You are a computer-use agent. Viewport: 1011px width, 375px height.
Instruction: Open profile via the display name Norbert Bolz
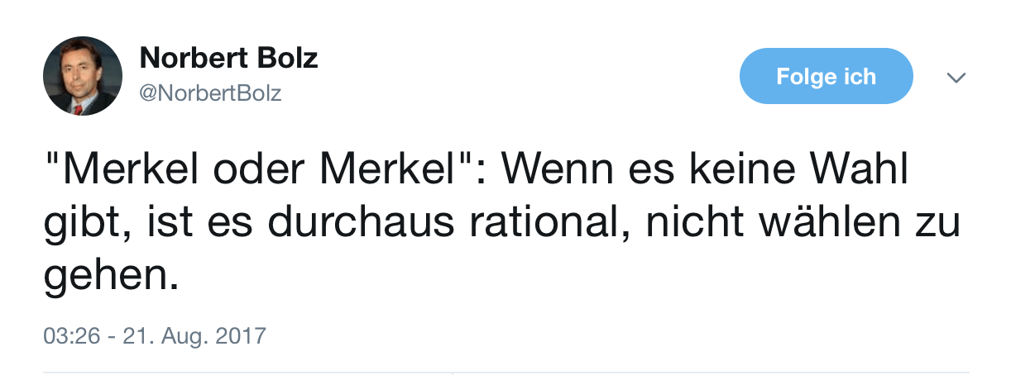229,58
